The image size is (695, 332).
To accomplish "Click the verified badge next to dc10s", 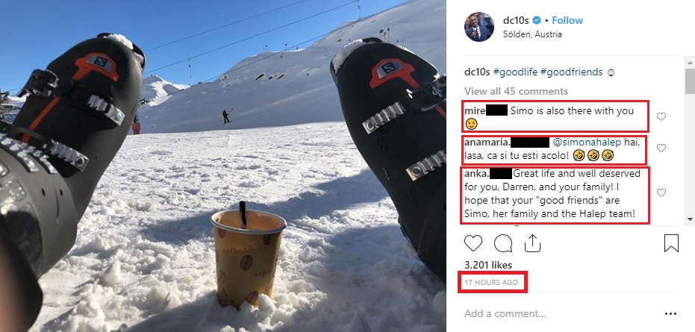I will (537, 20).
